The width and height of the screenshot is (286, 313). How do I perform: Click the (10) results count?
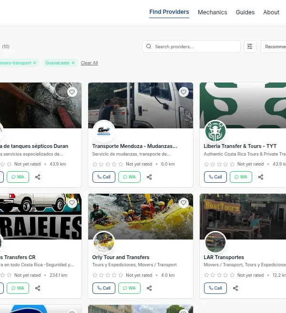6,46
